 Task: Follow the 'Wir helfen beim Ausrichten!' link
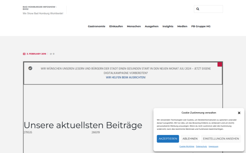pos(126,78)
